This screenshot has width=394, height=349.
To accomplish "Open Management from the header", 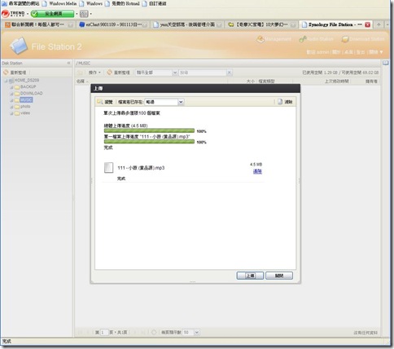I will (274, 39).
